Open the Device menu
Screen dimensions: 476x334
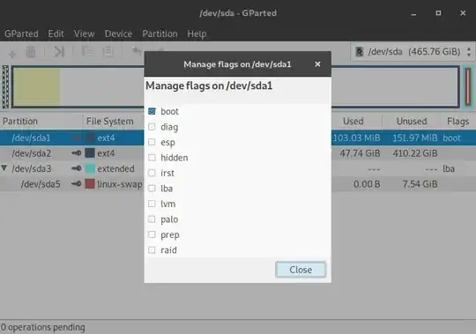[118, 33]
